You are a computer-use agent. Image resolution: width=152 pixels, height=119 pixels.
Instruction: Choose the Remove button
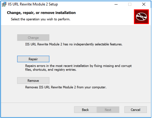pos(33,80)
